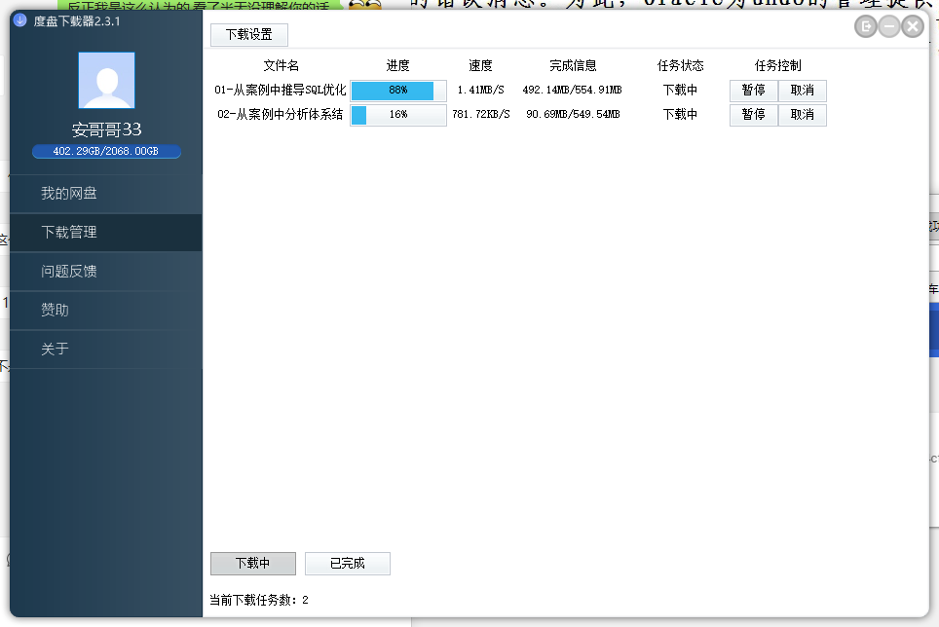Screen dimensions: 939x627
Task: Click the 16% progress bar
Action: tap(398, 114)
